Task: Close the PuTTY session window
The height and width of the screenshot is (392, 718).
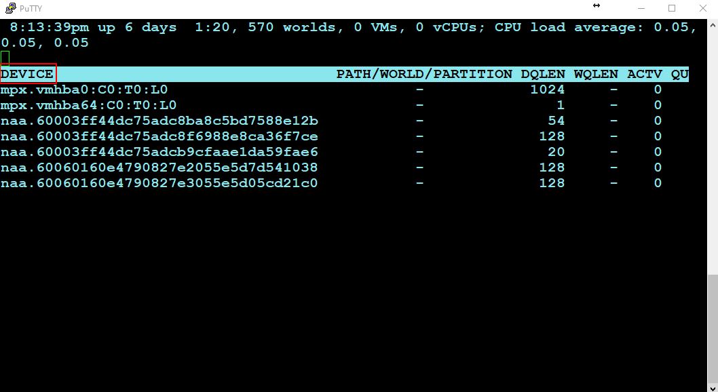Action: click(x=703, y=8)
